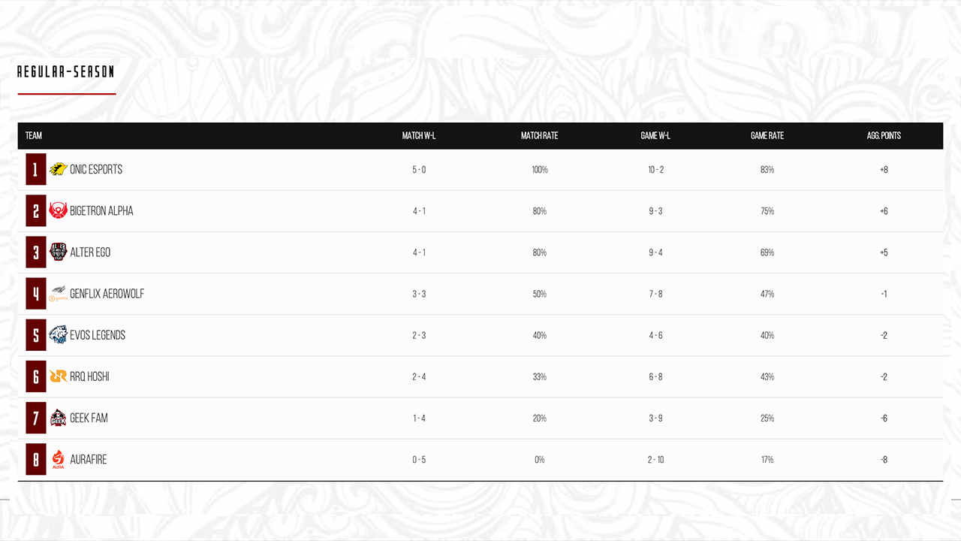Open the ONIC ESPORTS team name
This screenshot has width=961, height=541.
point(96,170)
